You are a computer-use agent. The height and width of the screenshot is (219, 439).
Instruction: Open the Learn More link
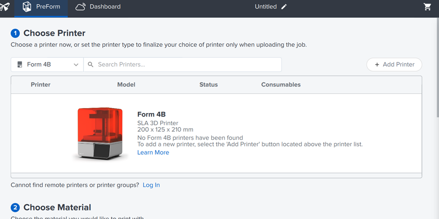(153, 152)
